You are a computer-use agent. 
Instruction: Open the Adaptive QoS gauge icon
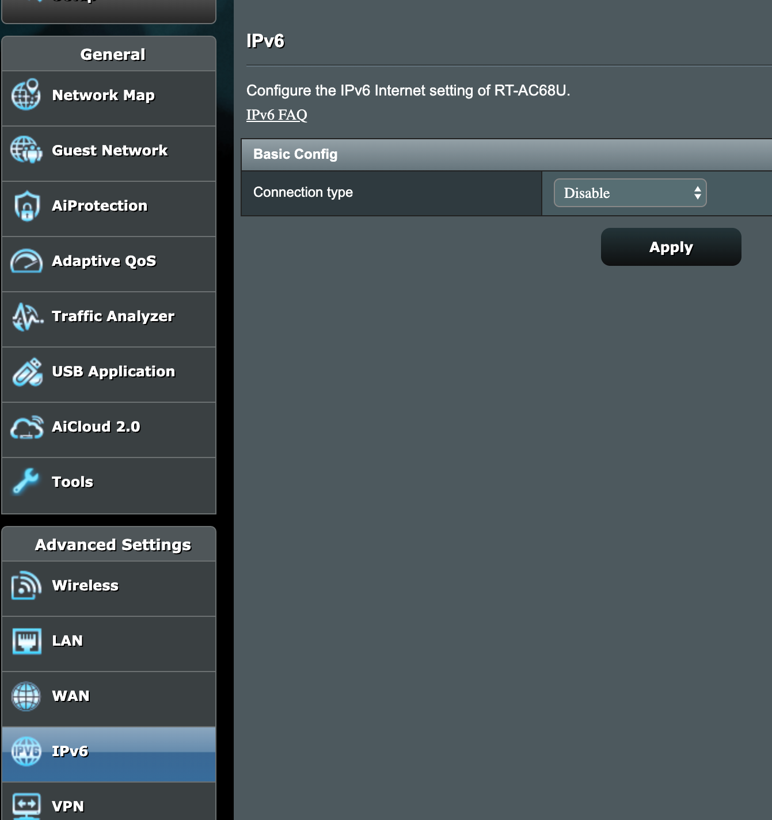[25, 261]
